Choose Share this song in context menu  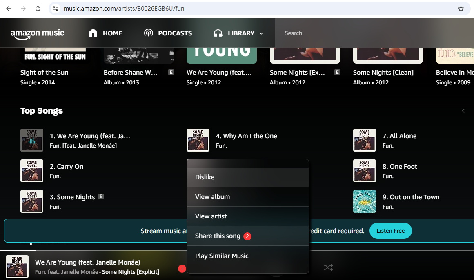(247, 236)
